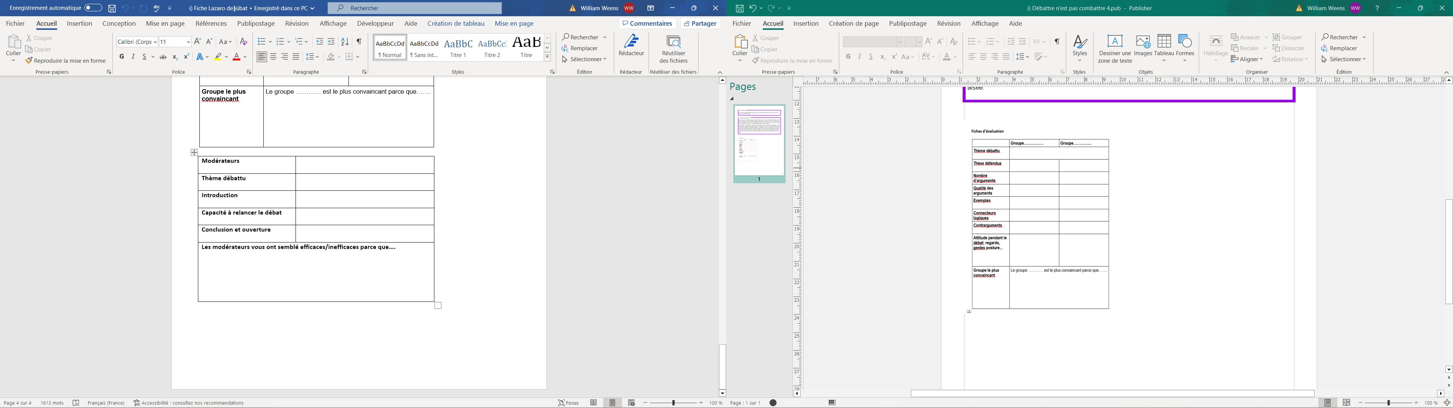
Task: Click the Rédacteur icon in Word
Action: 631,45
